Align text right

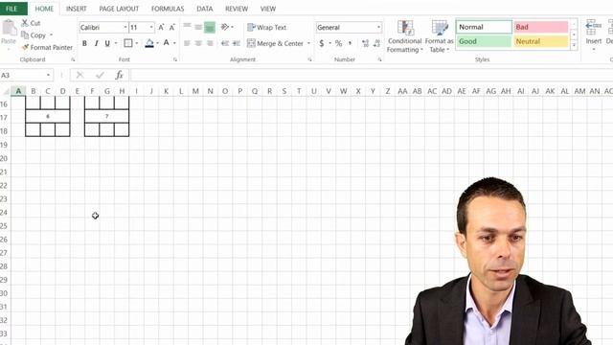(x=210, y=43)
